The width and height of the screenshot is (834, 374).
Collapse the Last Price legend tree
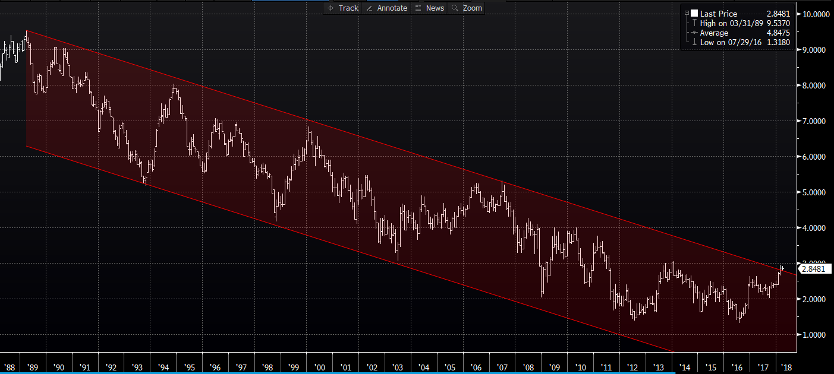coord(686,14)
